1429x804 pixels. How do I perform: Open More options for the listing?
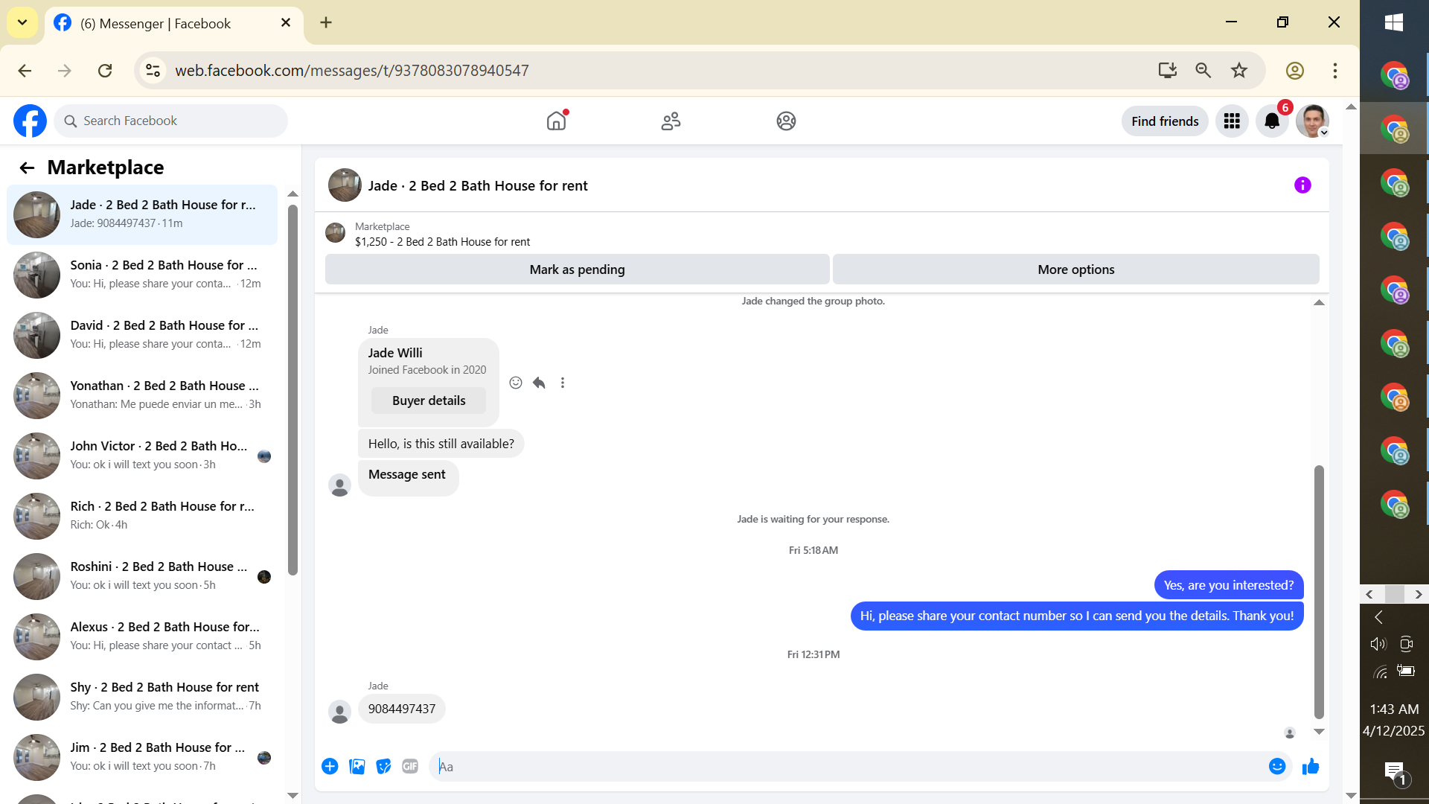(1075, 269)
